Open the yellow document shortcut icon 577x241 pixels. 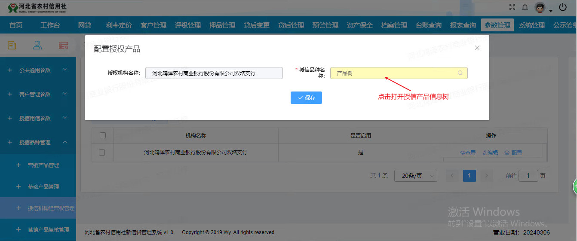(12, 45)
